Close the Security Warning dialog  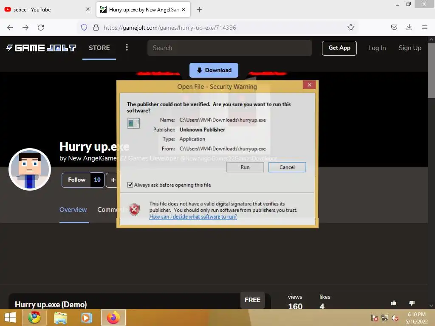309,85
